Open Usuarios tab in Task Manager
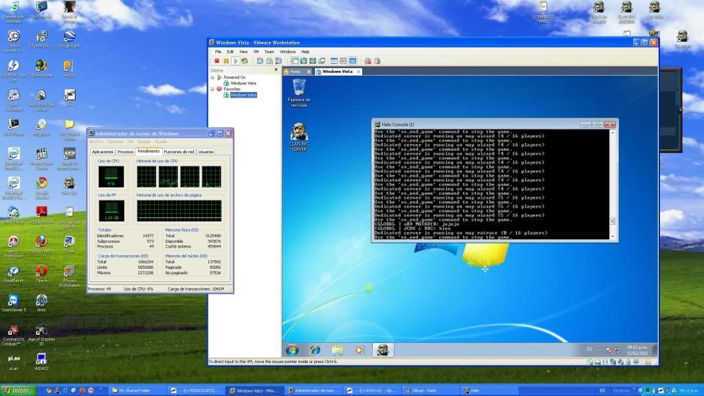Screen dimensions: 704x396 tap(206, 152)
